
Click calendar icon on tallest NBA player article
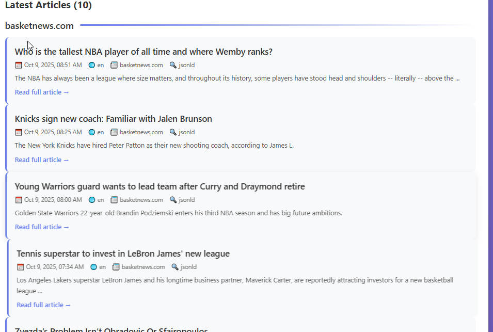click(19, 65)
